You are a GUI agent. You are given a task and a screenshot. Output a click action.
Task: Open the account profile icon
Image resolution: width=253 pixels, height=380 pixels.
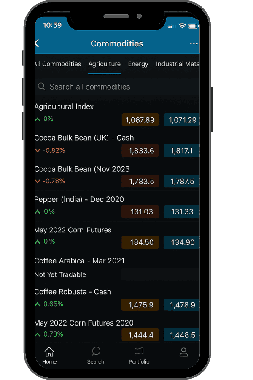coord(183,353)
